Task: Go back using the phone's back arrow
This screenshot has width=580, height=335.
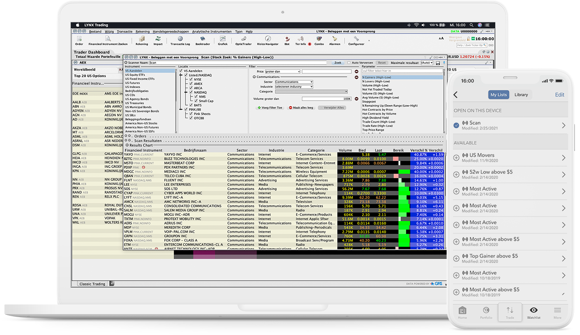Action: (456, 95)
